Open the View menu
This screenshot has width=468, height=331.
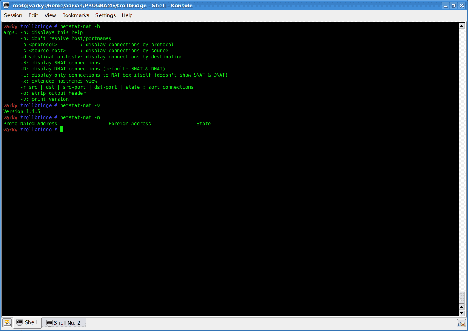click(50, 15)
